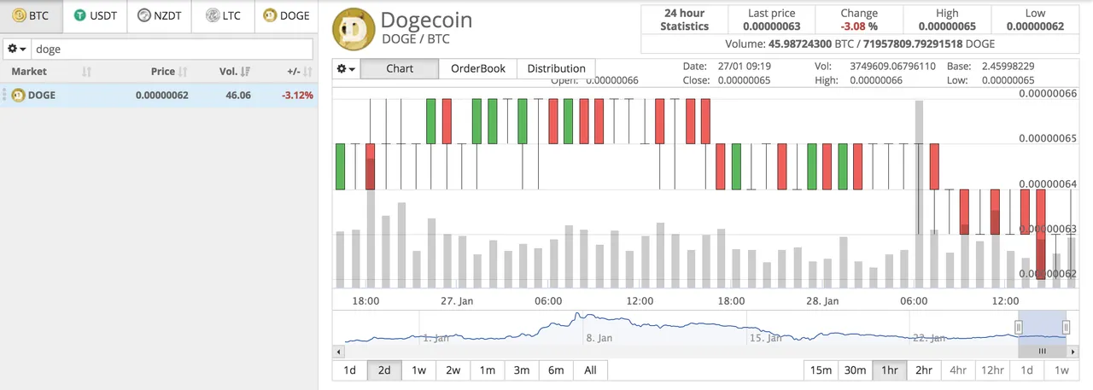Click the Change -3.08 % statistic cell
This screenshot has height=390, width=1093.
pyautogui.click(x=859, y=20)
